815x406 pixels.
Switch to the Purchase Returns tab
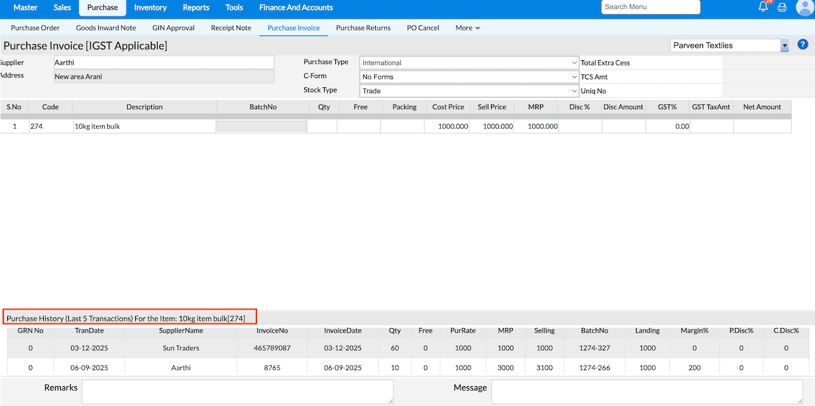[363, 28]
